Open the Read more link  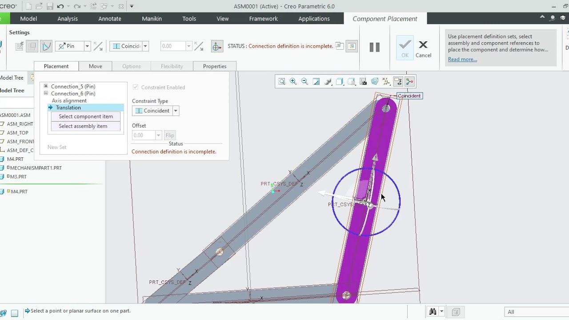[462, 59]
